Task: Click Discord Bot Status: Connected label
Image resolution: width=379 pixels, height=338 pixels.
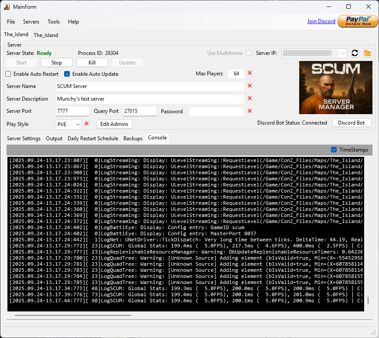Action: (x=292, y=123)
